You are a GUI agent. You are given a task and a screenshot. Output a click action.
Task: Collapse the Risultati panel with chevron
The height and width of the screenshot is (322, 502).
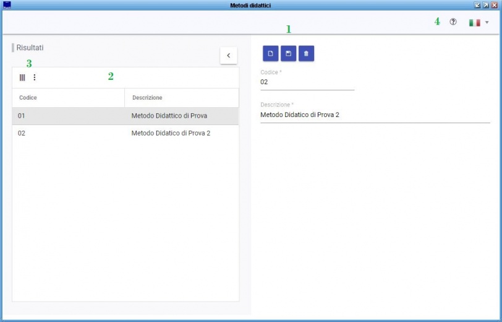click(x=228, y=56)
